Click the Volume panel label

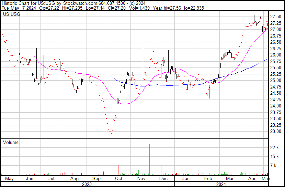click(11, 142)
